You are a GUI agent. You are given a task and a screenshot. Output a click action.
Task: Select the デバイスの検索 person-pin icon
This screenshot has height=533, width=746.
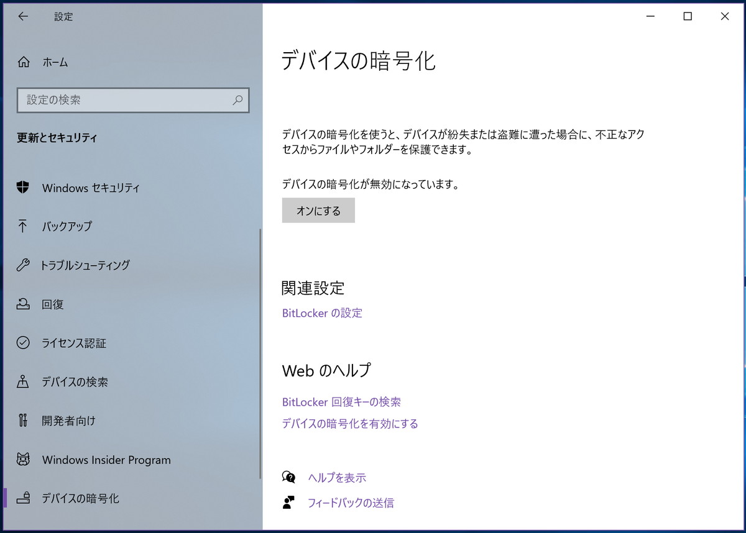23,381
